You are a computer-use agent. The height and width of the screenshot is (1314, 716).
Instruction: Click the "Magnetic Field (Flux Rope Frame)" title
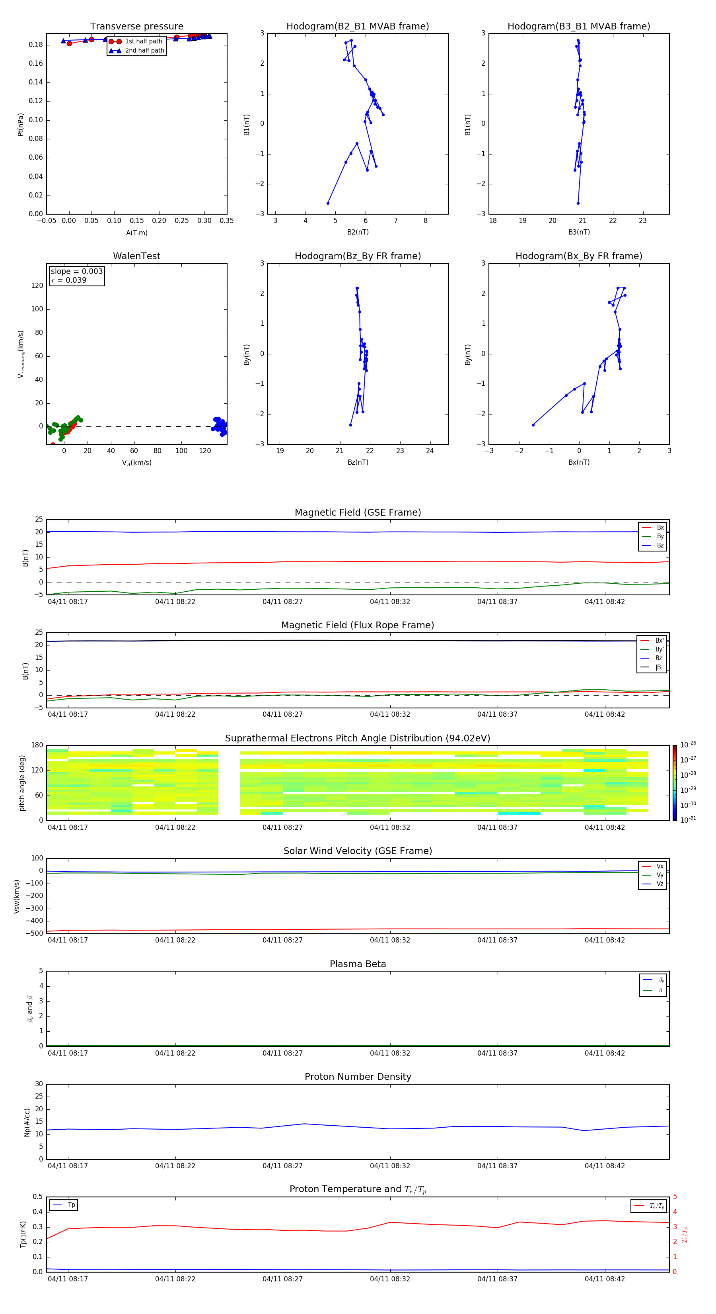(x=358, y=626)
